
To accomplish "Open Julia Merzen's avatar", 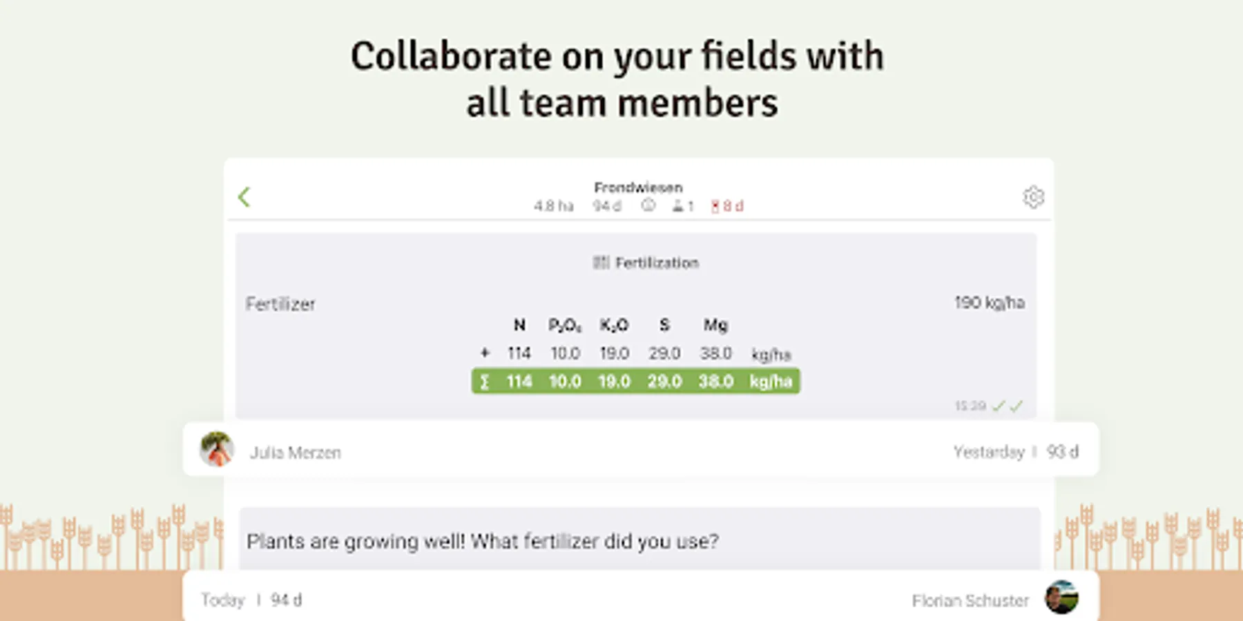I will [217, 450].
